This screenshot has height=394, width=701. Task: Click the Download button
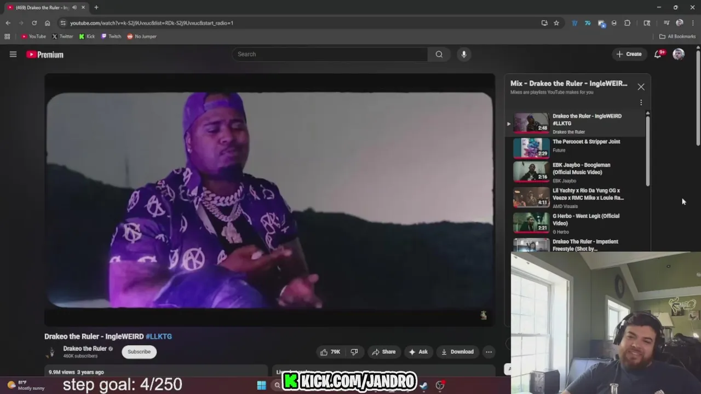[457, 352]
